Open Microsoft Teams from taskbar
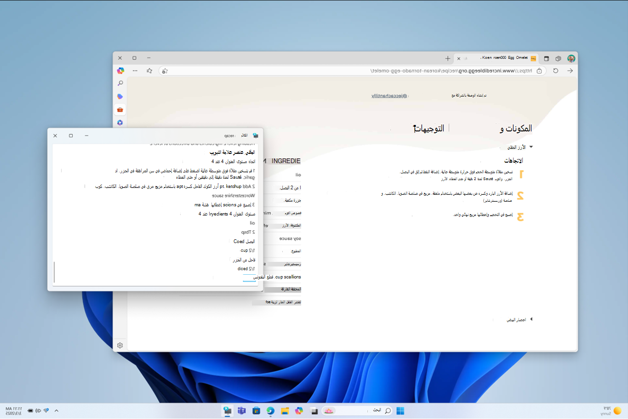Screen dimensions: 628x419 241,411
